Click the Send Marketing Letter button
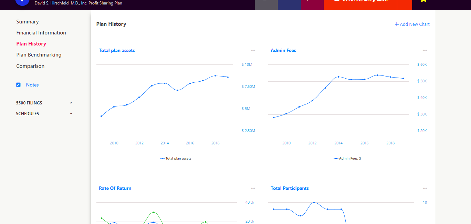Screen dimensions: 471x224 click(360, 2)
